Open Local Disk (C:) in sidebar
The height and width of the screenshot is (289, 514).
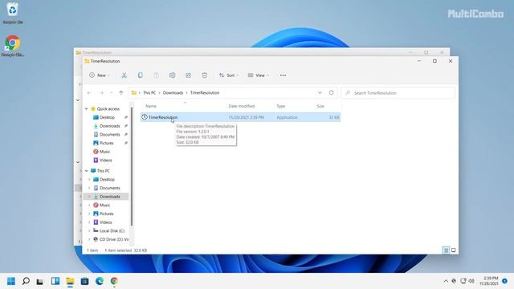click(x=112, y=231)
